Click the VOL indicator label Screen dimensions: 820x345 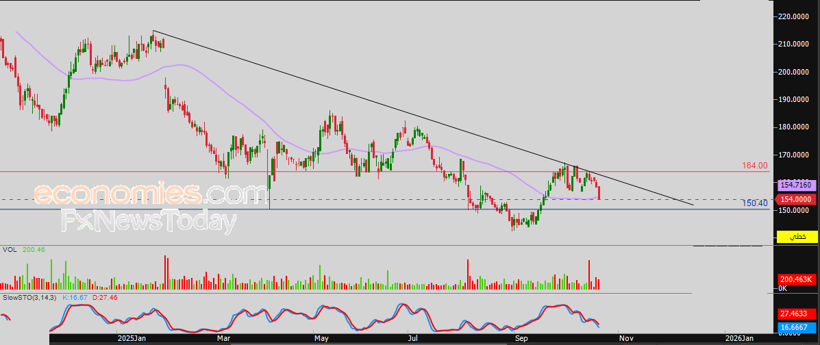click(10, 250)
